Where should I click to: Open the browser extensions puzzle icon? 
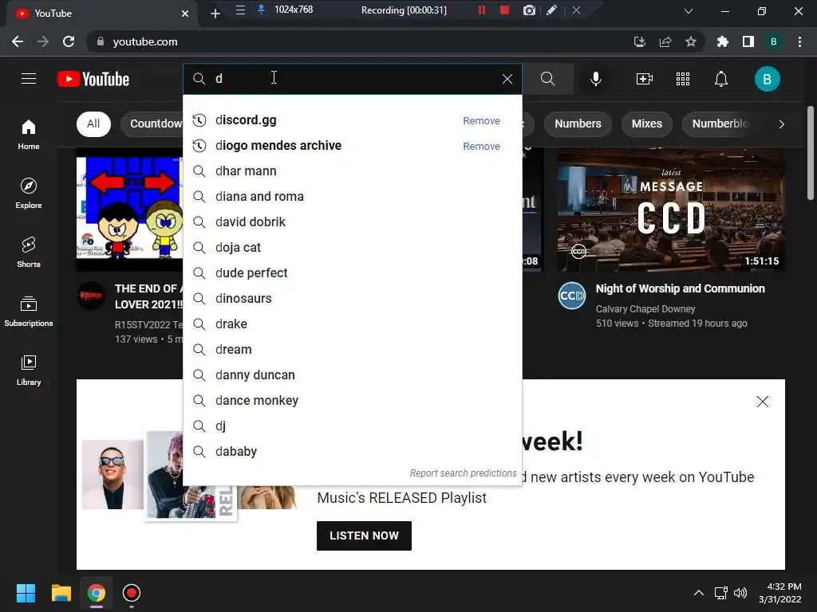pos(722,41)
